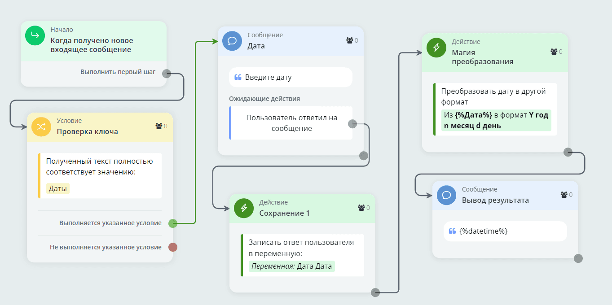The width and height of the screenshot is (612, 305).
Task: Open the Пользователь ответил на сообщение action
Action: [291, 123]
